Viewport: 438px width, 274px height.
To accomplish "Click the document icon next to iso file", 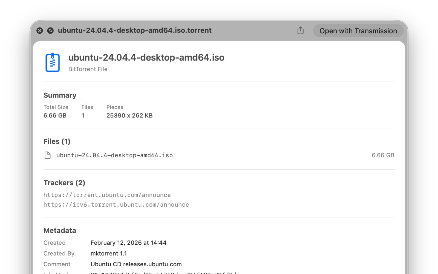I will 48,155.
